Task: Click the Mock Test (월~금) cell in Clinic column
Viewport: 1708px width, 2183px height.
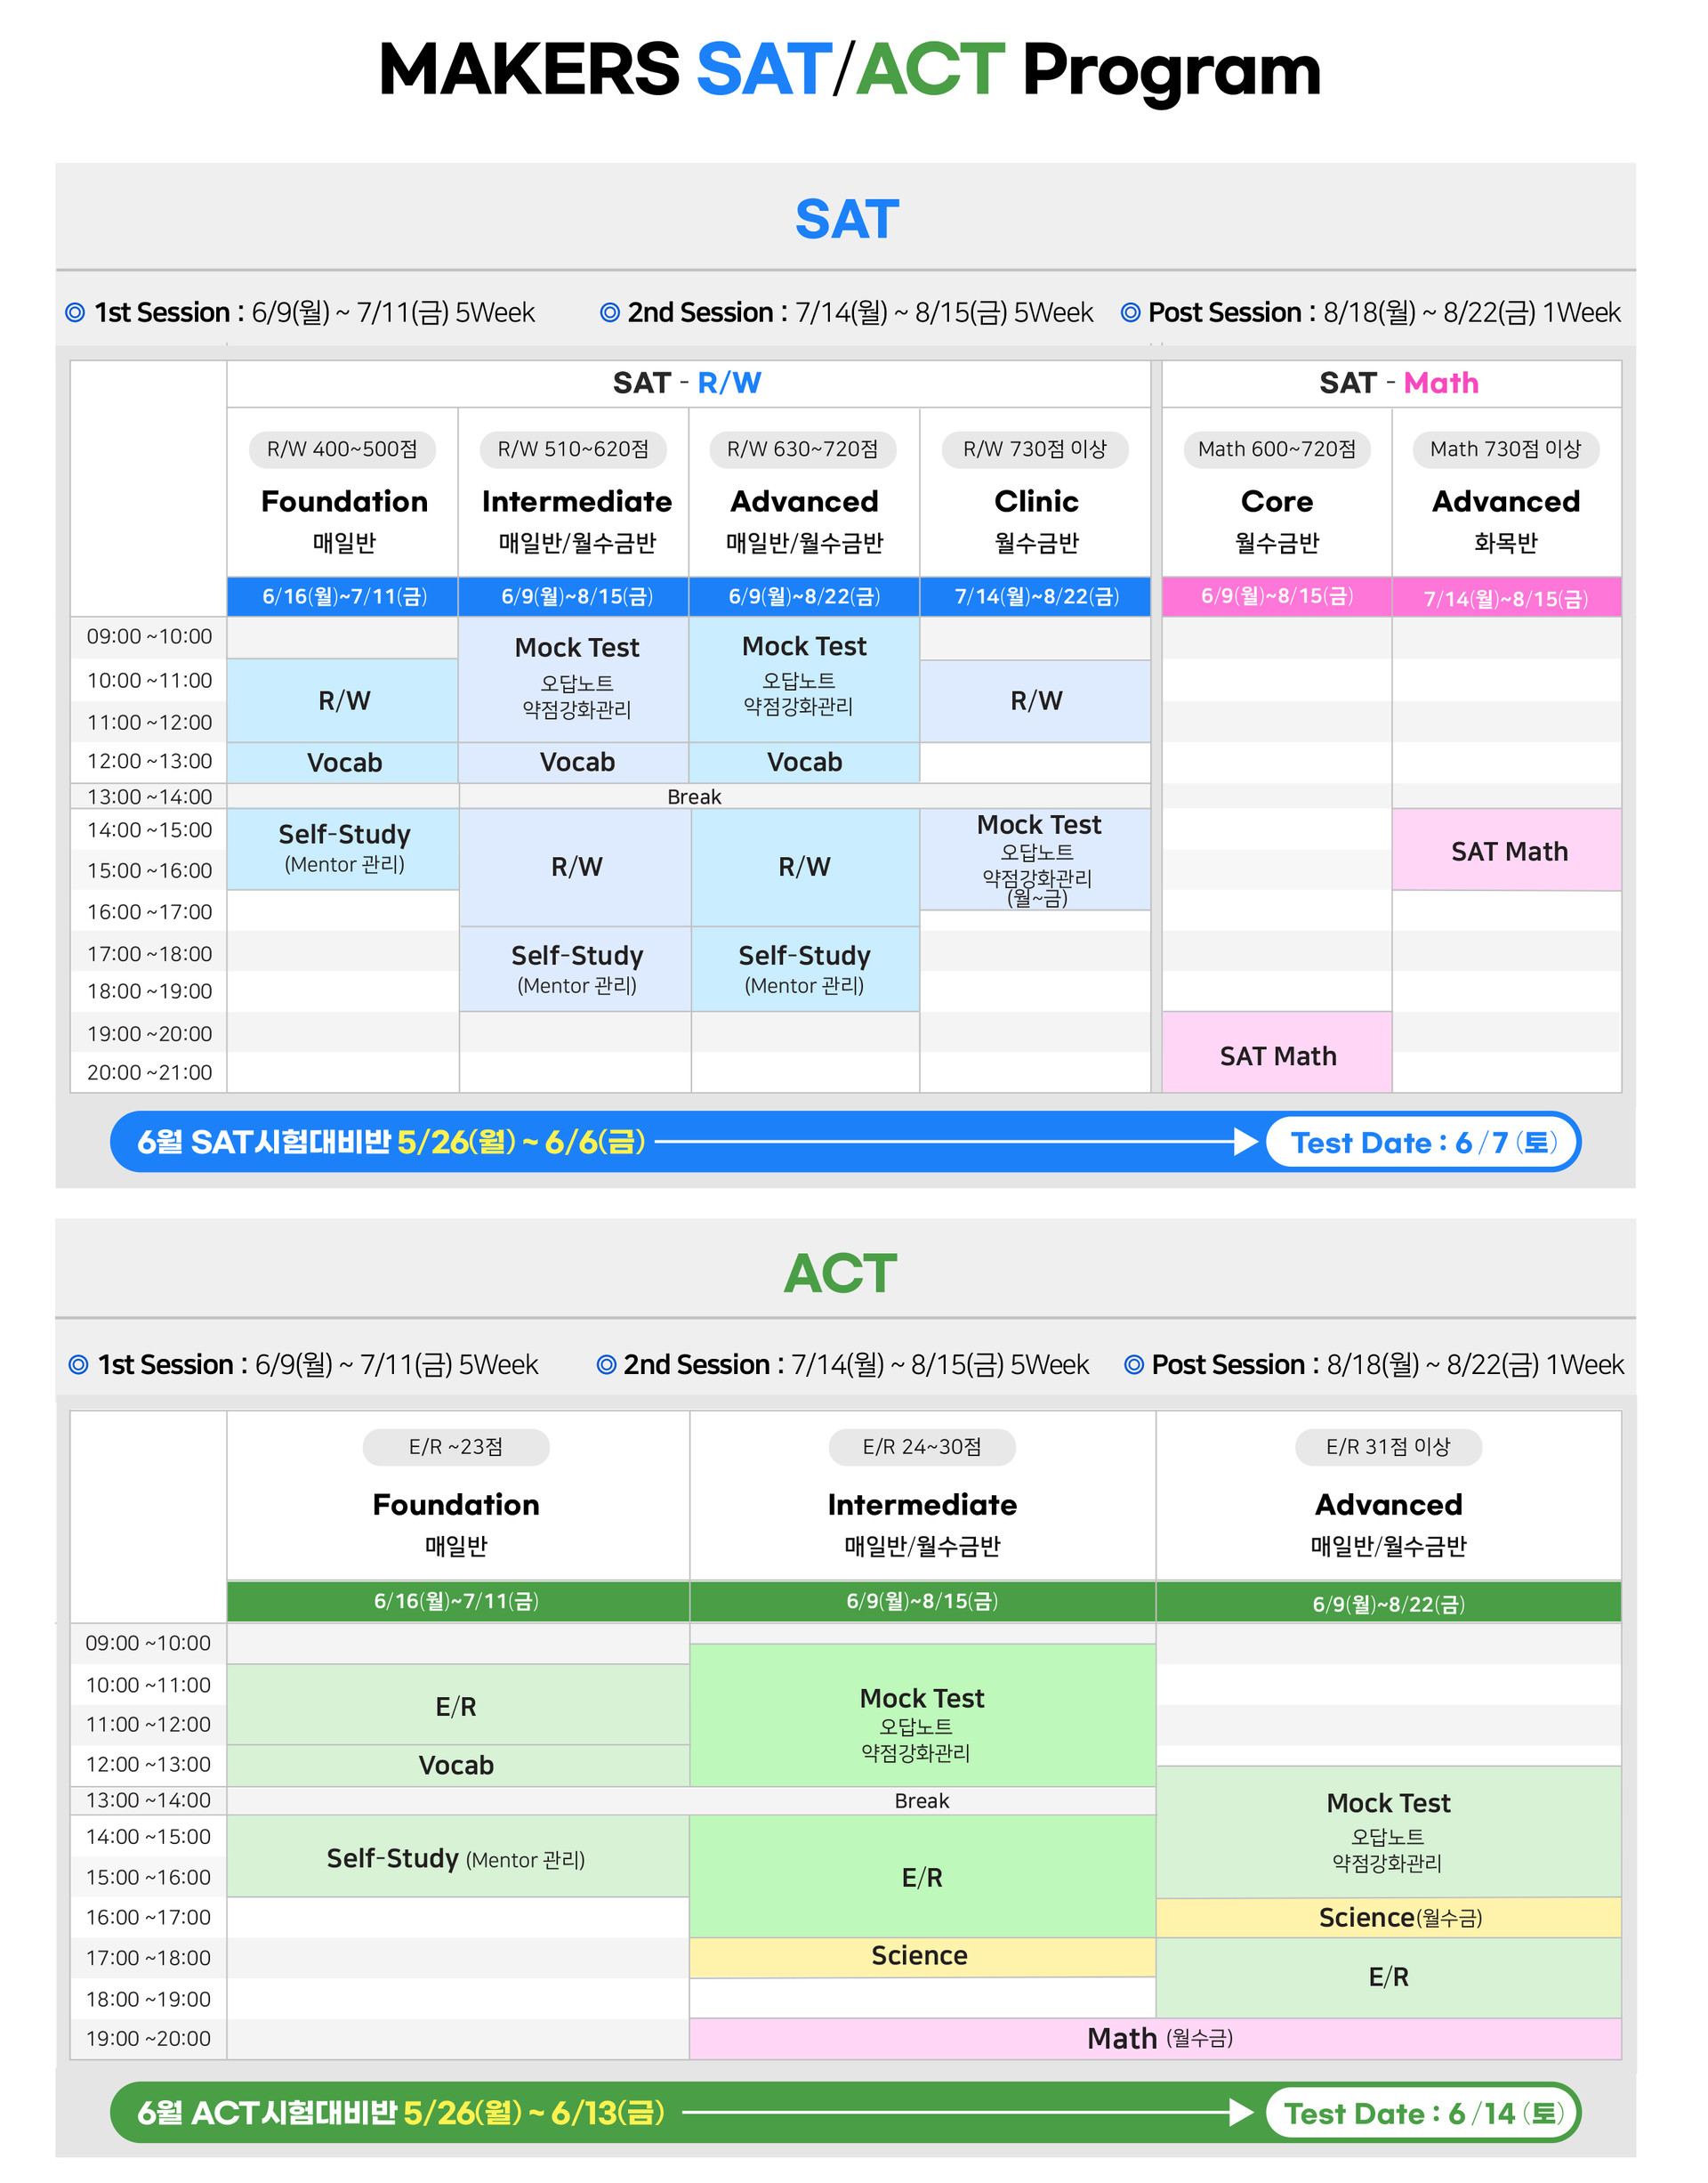Action: point(1036,860)
